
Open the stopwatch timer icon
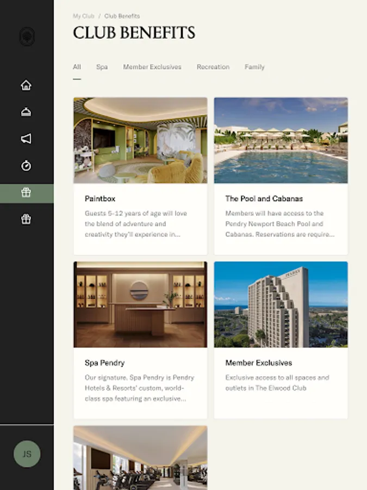pyautogui.click(x=26, y=166)
